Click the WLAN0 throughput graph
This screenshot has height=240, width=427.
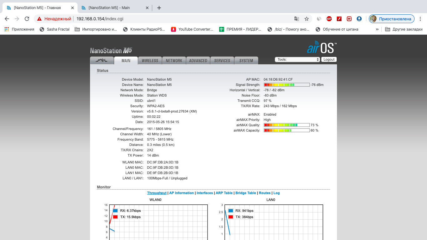click(x=158, y=222)
